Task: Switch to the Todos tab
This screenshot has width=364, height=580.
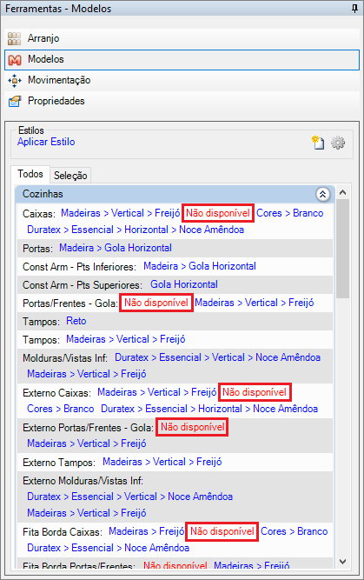Action: 30,174
